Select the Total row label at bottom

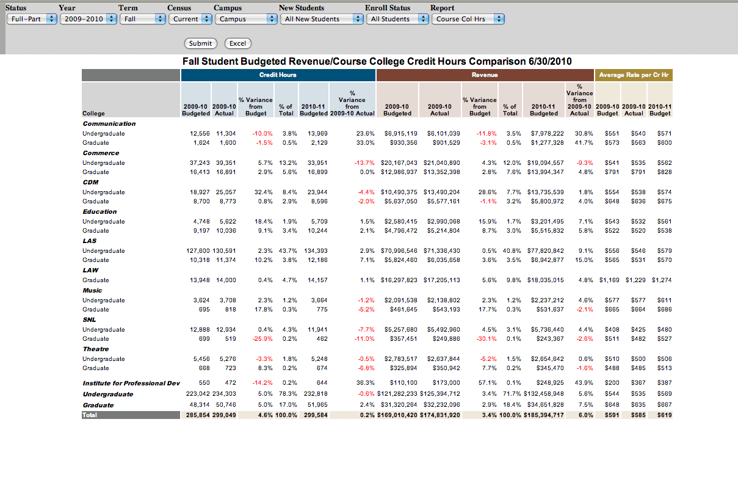(x=90, y=415)
